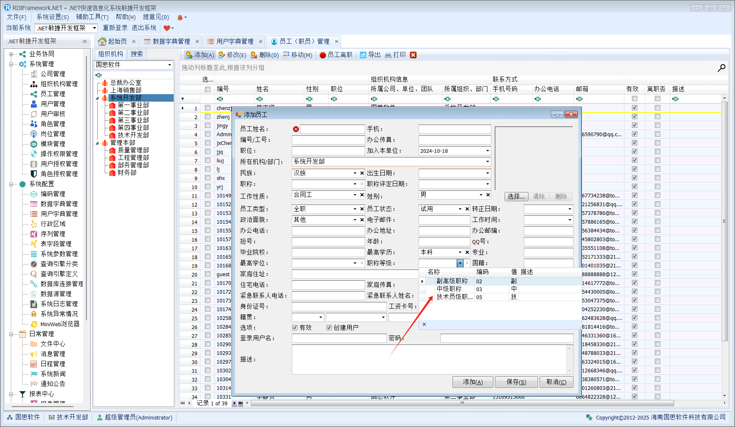The height and width of the screenshot is (427, 735).
Task: Click the 删除 delete toolbar icon
Action: pyautogui.click(x=254, y=55)
